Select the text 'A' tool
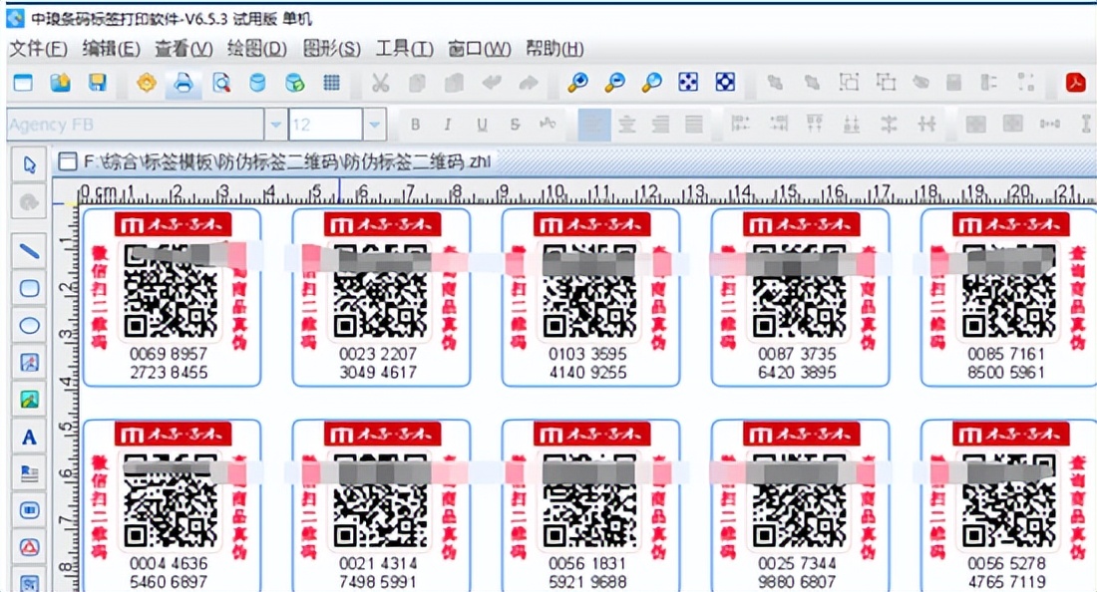 click(30, 437)
